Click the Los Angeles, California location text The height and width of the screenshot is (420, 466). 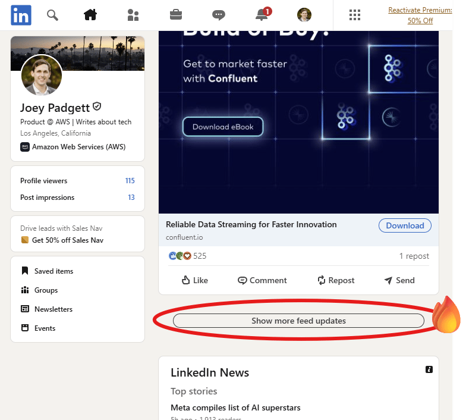pyautogui.click(x=56, y=133)
